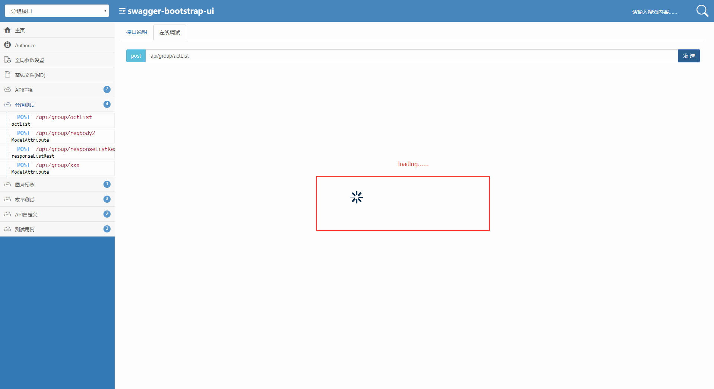Open the 分组接口 dropdown selector
Image resolution: width=714 pixels, height=389 pixels.
coord(57,11)
